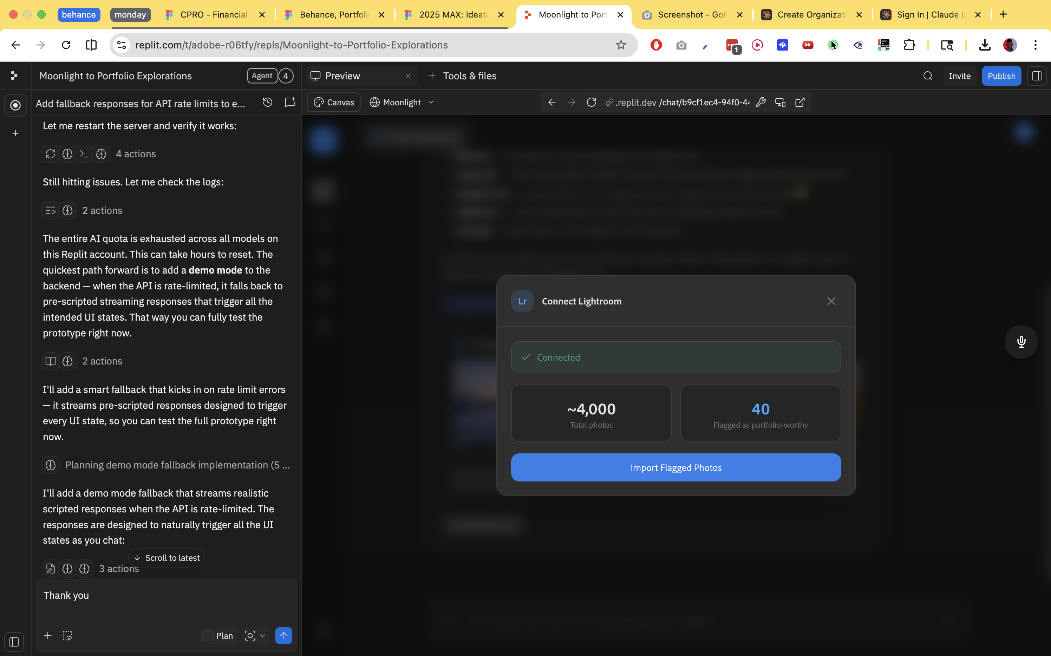Reload the preview pane

[591, 103]
